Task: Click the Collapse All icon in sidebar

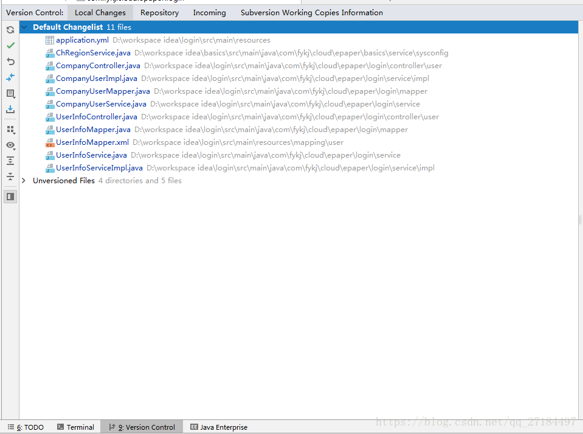Action: pyautogui.click(x=10, y=176)
